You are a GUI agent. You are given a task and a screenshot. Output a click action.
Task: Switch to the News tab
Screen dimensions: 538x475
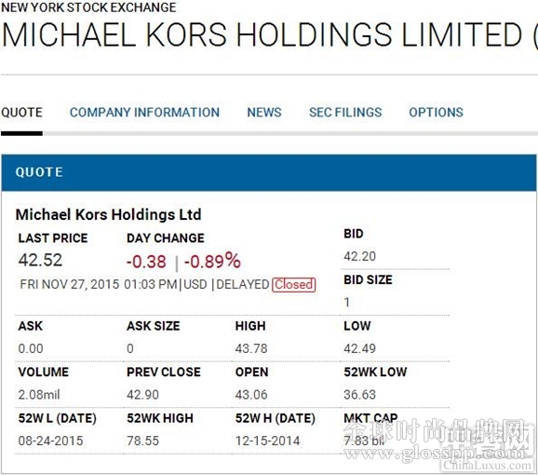264,112
